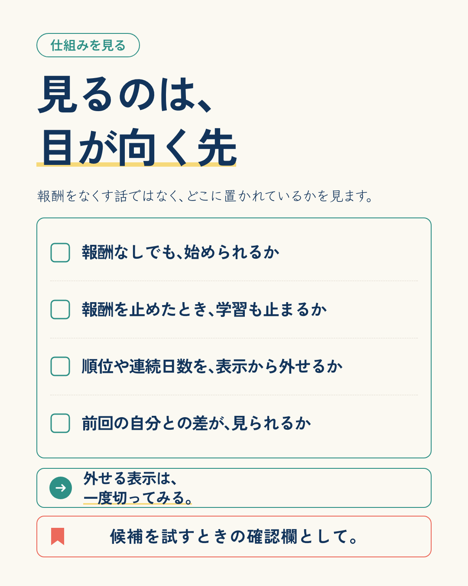Check the 報酬なしでも、始められるか box
Screen dimensions: 468x586
60,253
